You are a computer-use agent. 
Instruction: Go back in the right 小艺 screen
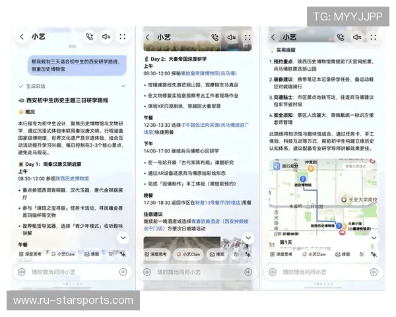tap(273, 38)
